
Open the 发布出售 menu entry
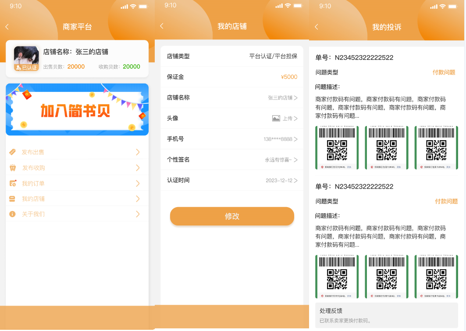(x=77, y=152)
